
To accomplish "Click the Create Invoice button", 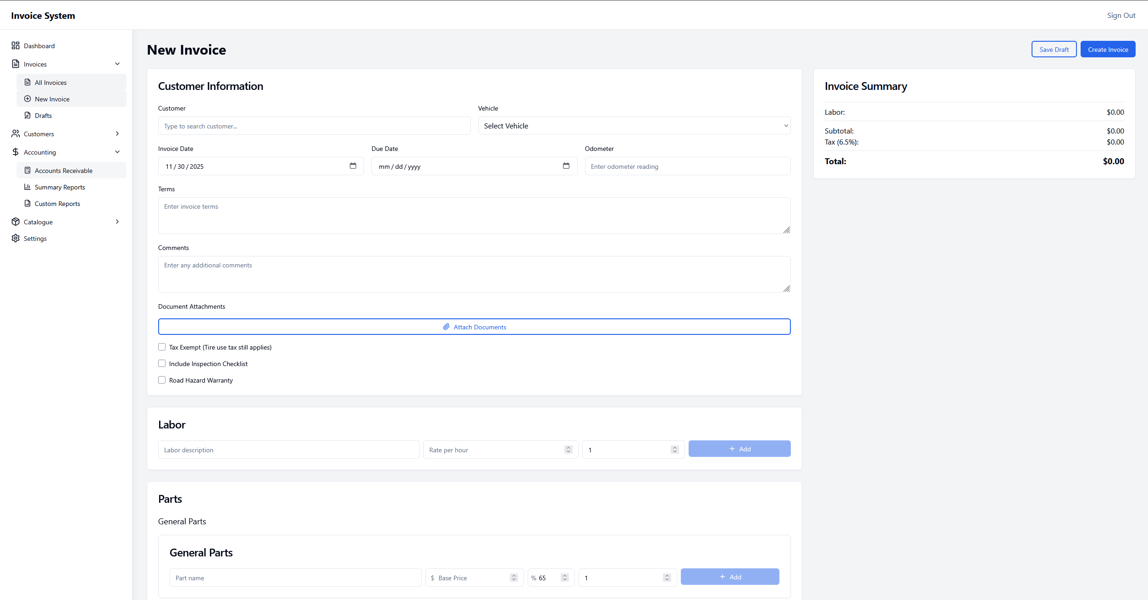I will pos(1108,49).
